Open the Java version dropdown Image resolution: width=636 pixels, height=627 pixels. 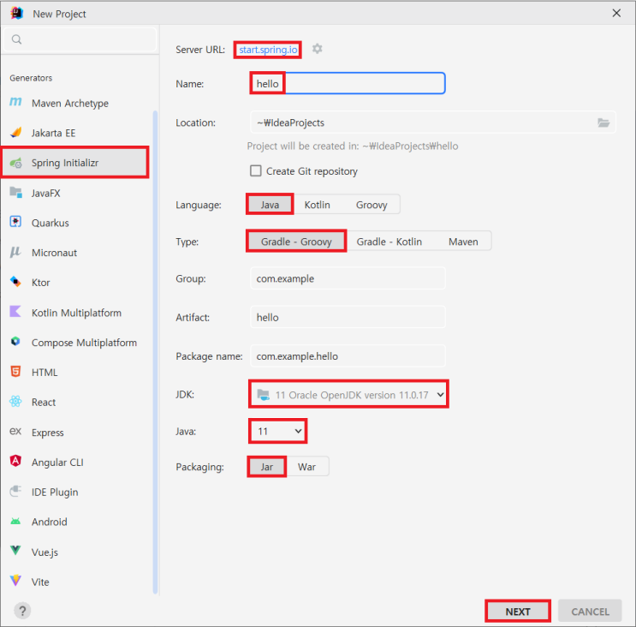[278, 431]
